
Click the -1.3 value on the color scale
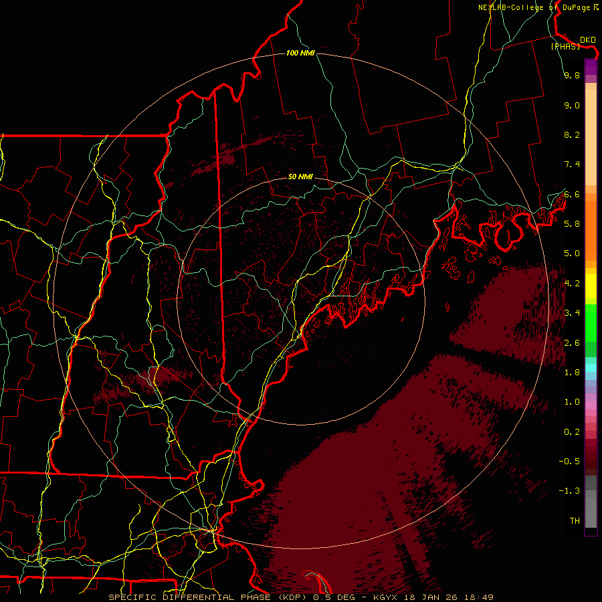pos(569,491)
